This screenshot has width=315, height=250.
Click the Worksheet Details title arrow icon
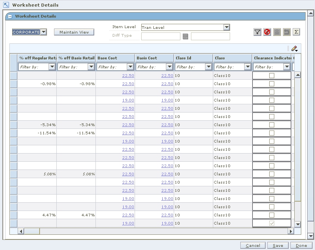tap(6, 5)
